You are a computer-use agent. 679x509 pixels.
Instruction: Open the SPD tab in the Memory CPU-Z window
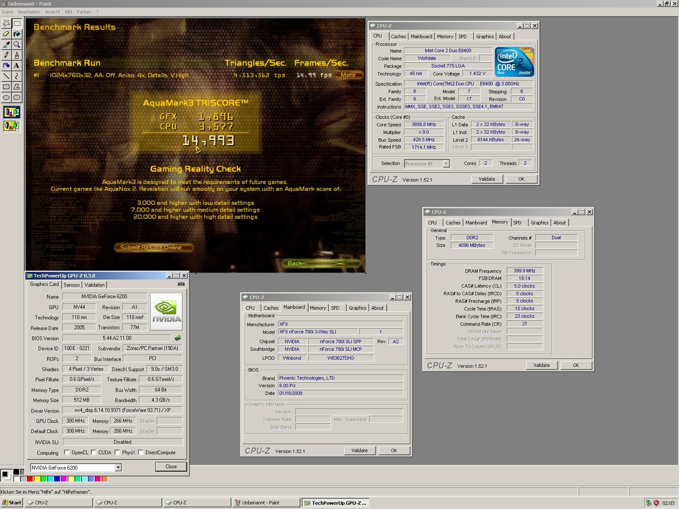517,223
